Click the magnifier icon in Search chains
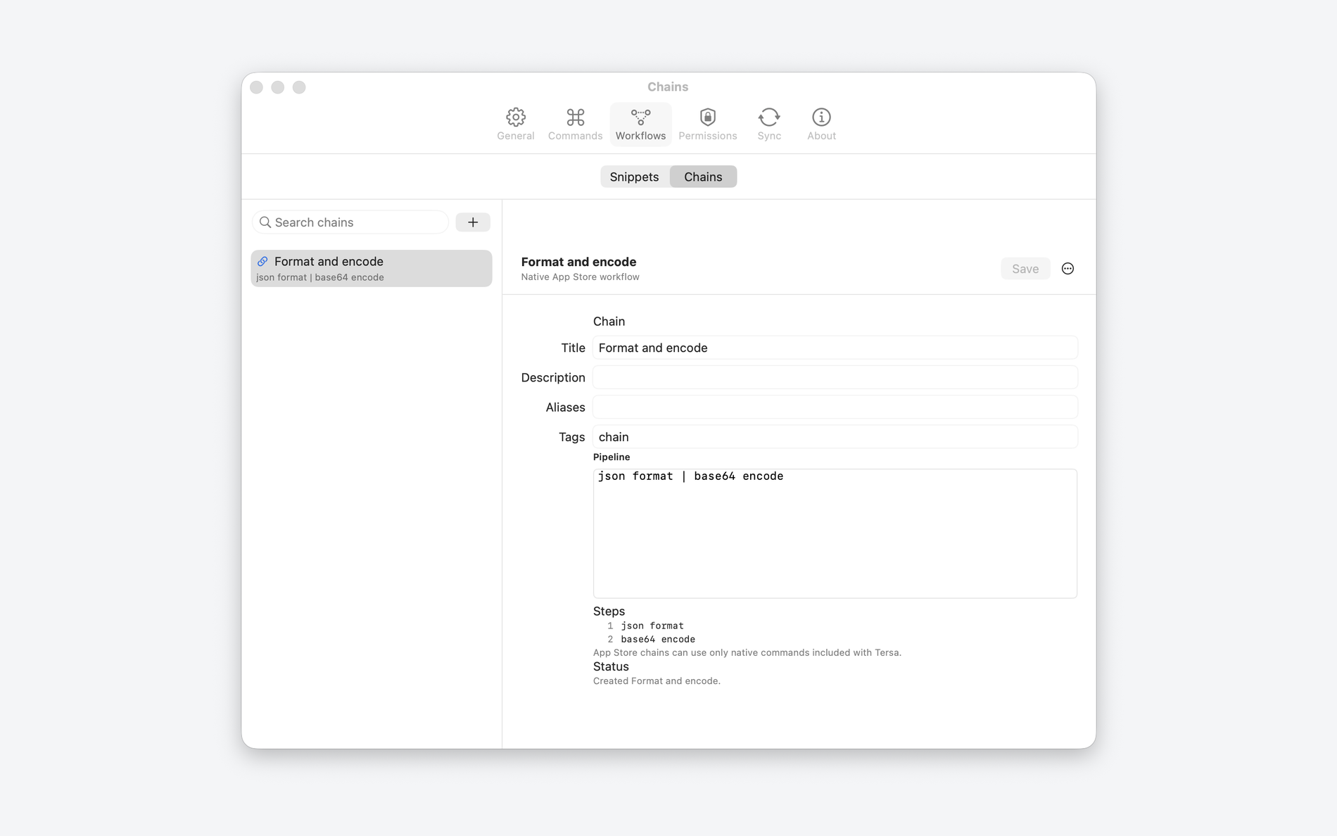Viewport: 1337px width, 836px height. [265, 222]
